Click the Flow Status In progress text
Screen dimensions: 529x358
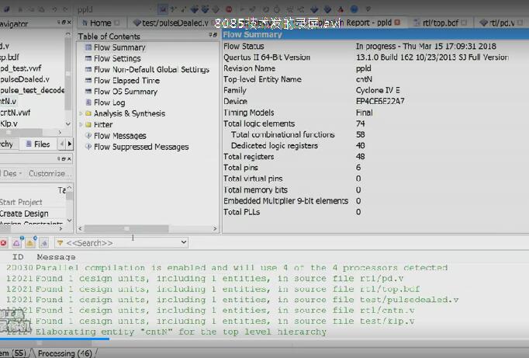(426, 47)
